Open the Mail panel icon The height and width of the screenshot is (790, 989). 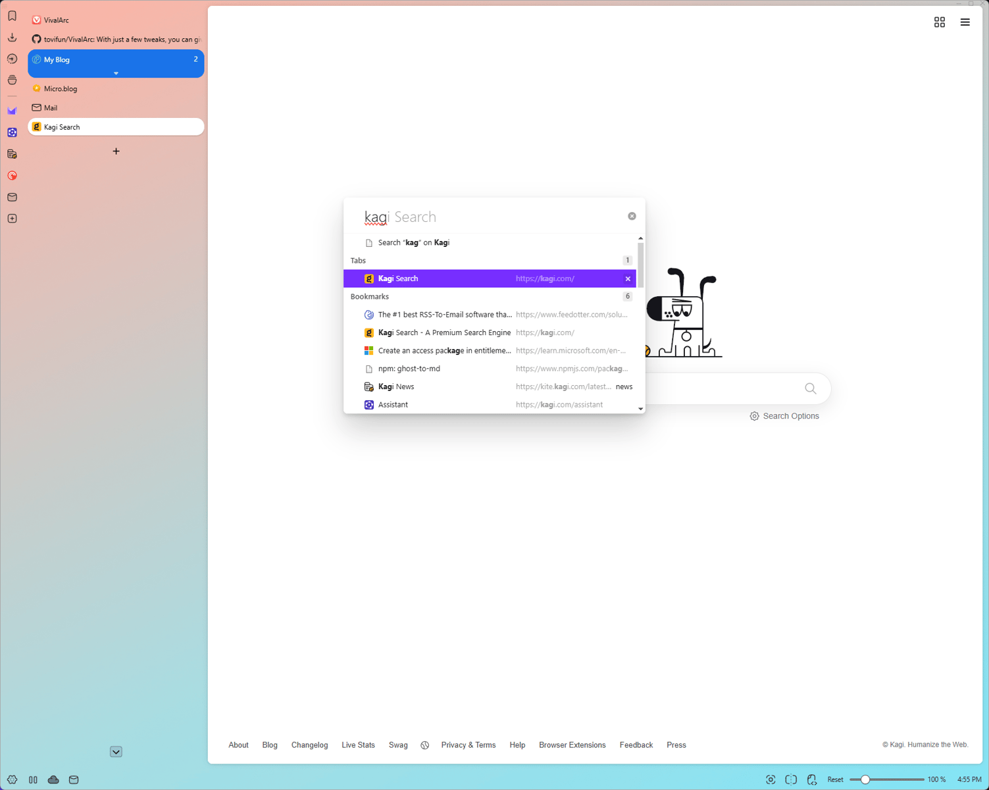pos(12,197)
